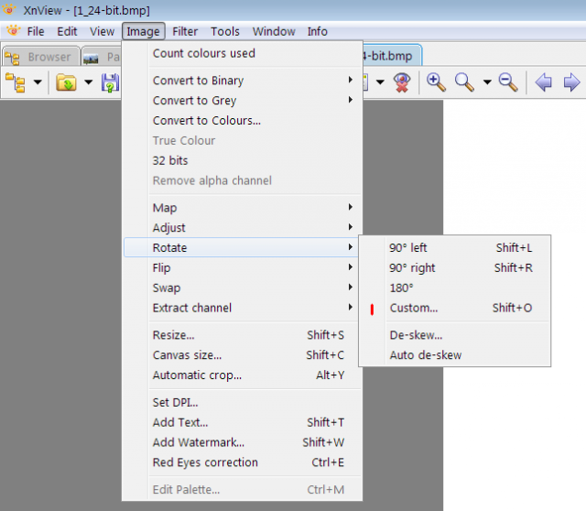Screen dimensions: 586x511
Task: Open dropdown arrow beside zoom magnifier
Action: 487,82
